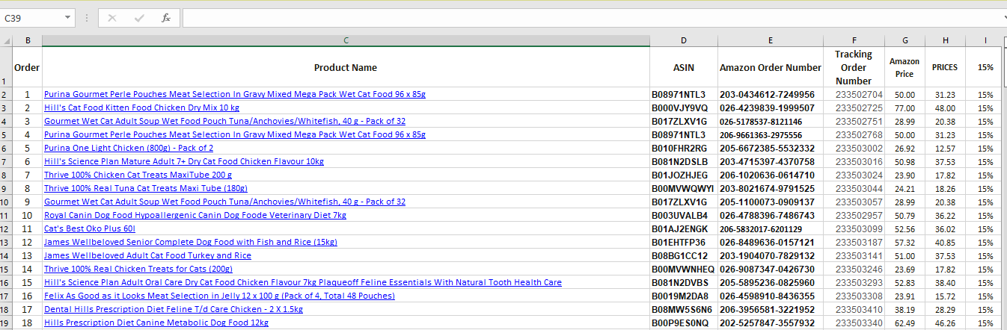
Task: Click the Product Name header cell
Action: [x=346, y=67]
